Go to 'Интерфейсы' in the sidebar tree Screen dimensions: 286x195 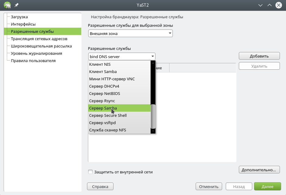click(23, 24)
